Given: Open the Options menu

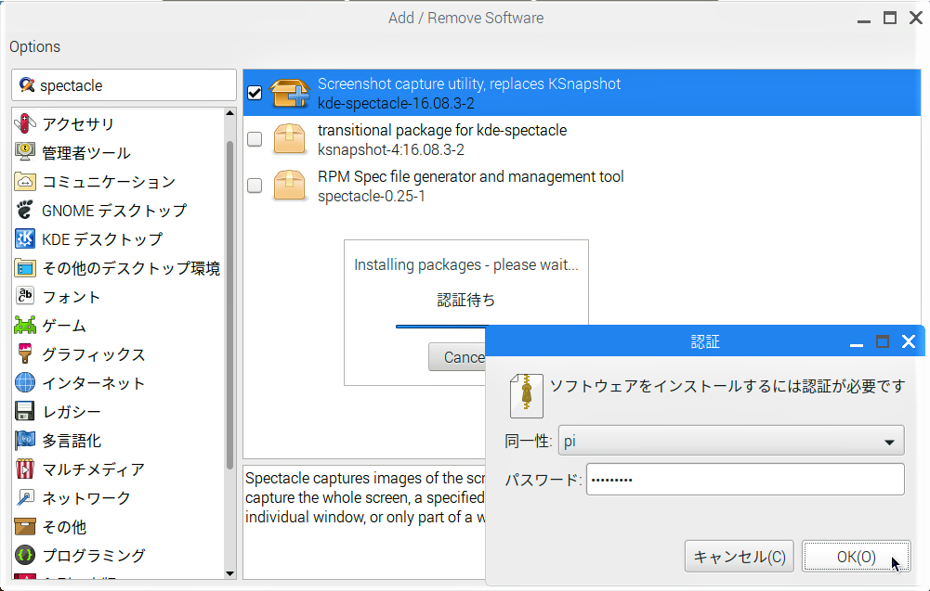Looking at the screenshot, I should 35,46.
